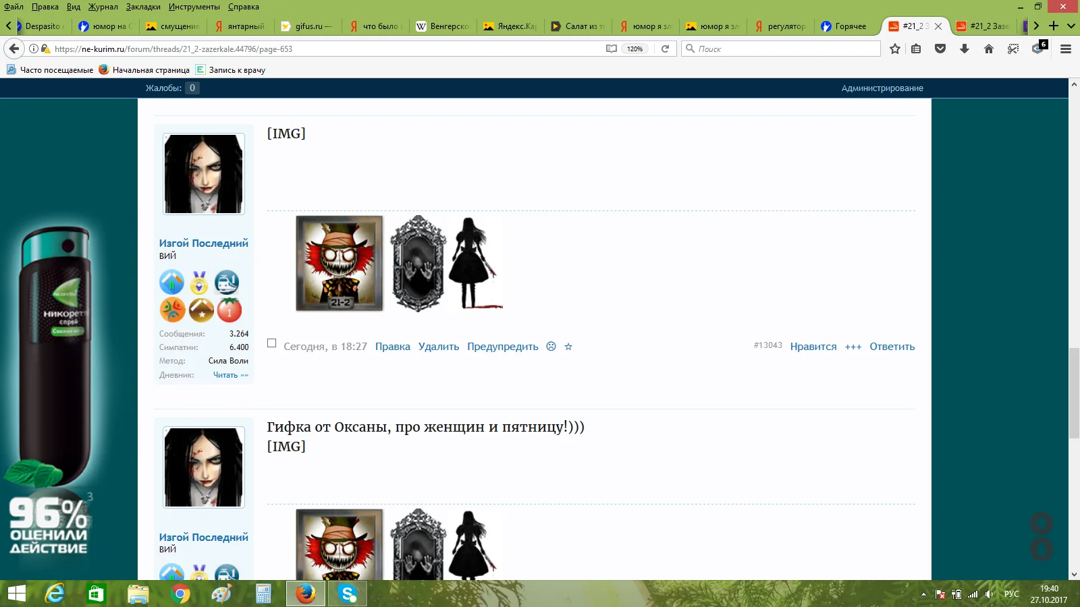The width and height of the screenshot is (1080, 607).
Task: Open new tab with plus button
Action: click(1054, 26)
